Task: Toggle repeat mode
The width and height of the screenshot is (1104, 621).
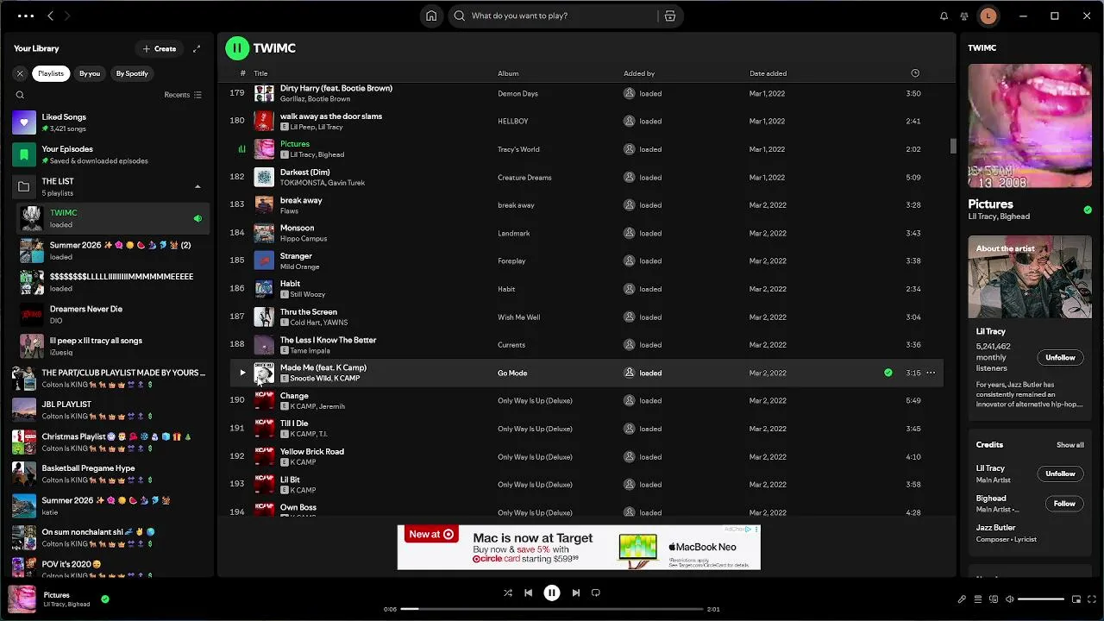Action: tap(596, 593)
